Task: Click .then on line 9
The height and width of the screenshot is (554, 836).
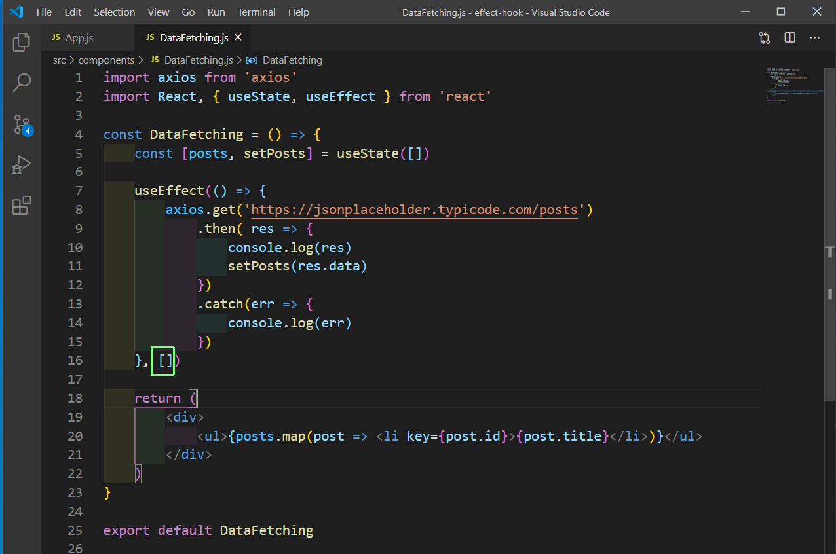Action: pos(216,229)
